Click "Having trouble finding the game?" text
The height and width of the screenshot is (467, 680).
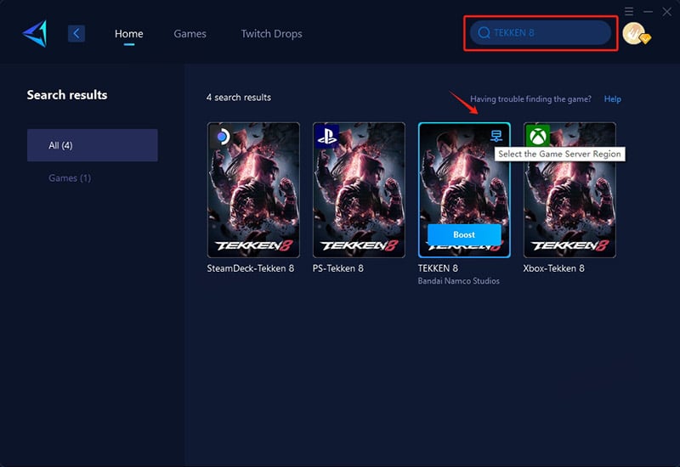tap(530, 98)
